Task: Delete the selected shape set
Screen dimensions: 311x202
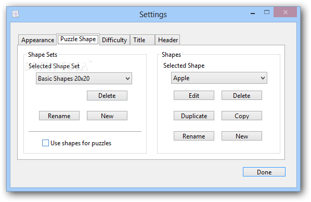Action: tap(107, 96)
